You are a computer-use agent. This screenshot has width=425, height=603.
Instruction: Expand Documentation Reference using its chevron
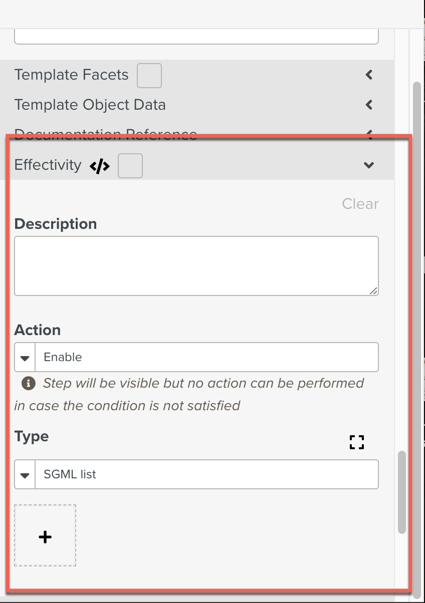coord(369,133)
